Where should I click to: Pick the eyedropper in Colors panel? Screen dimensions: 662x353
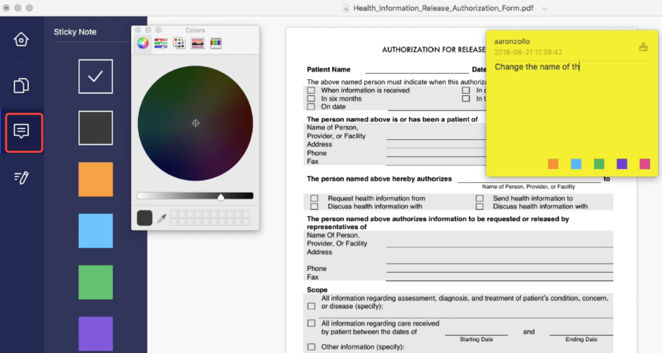pos(162,219)
